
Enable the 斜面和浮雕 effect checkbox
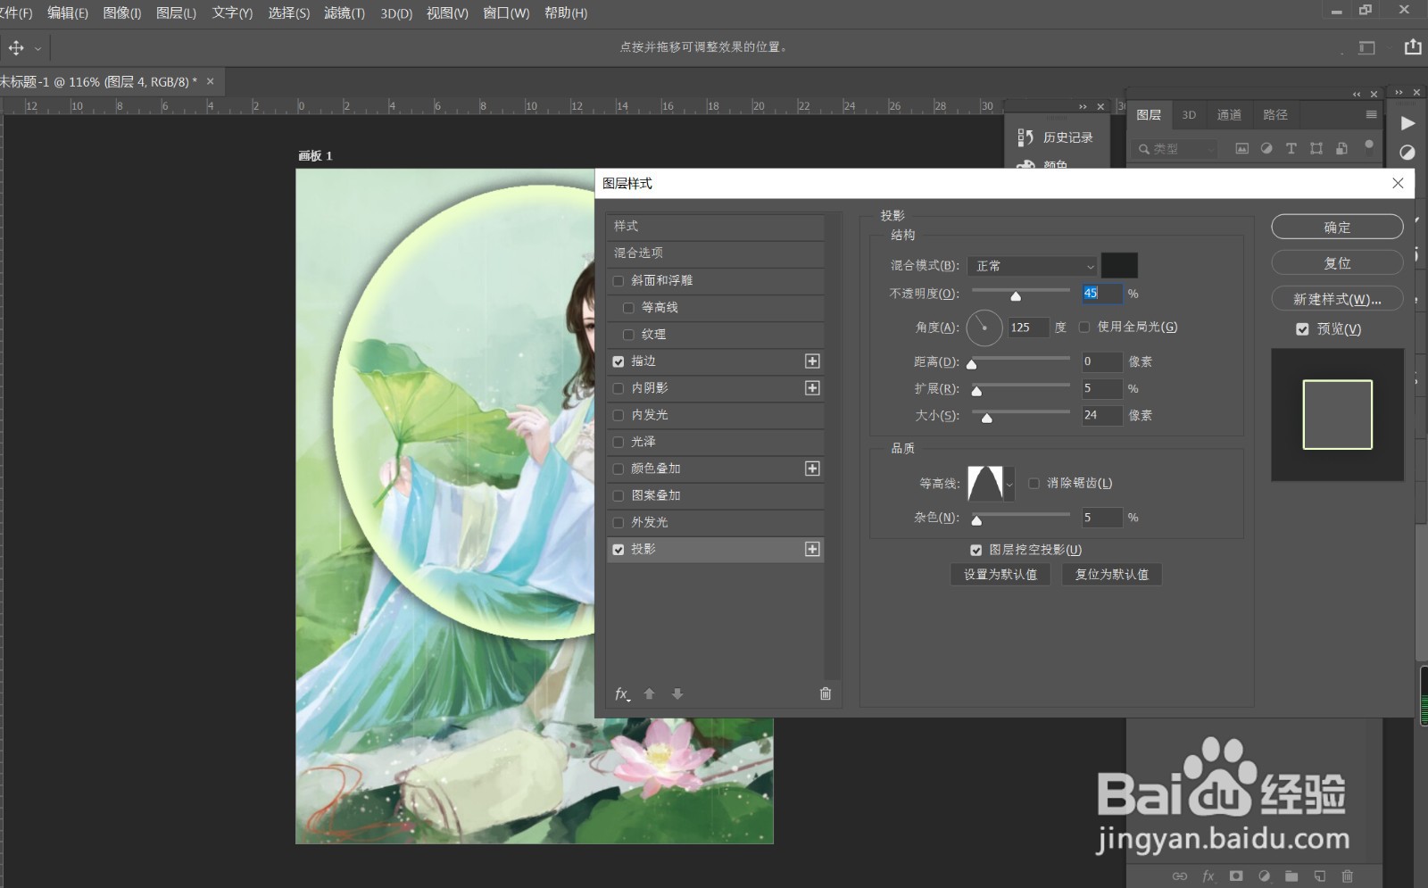pyautogui.click(x=619, y=280)
